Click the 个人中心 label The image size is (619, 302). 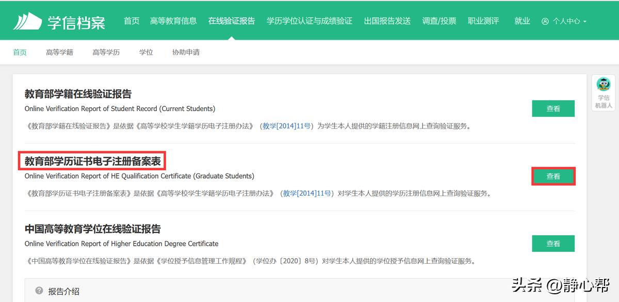click(x=566, y=22)
